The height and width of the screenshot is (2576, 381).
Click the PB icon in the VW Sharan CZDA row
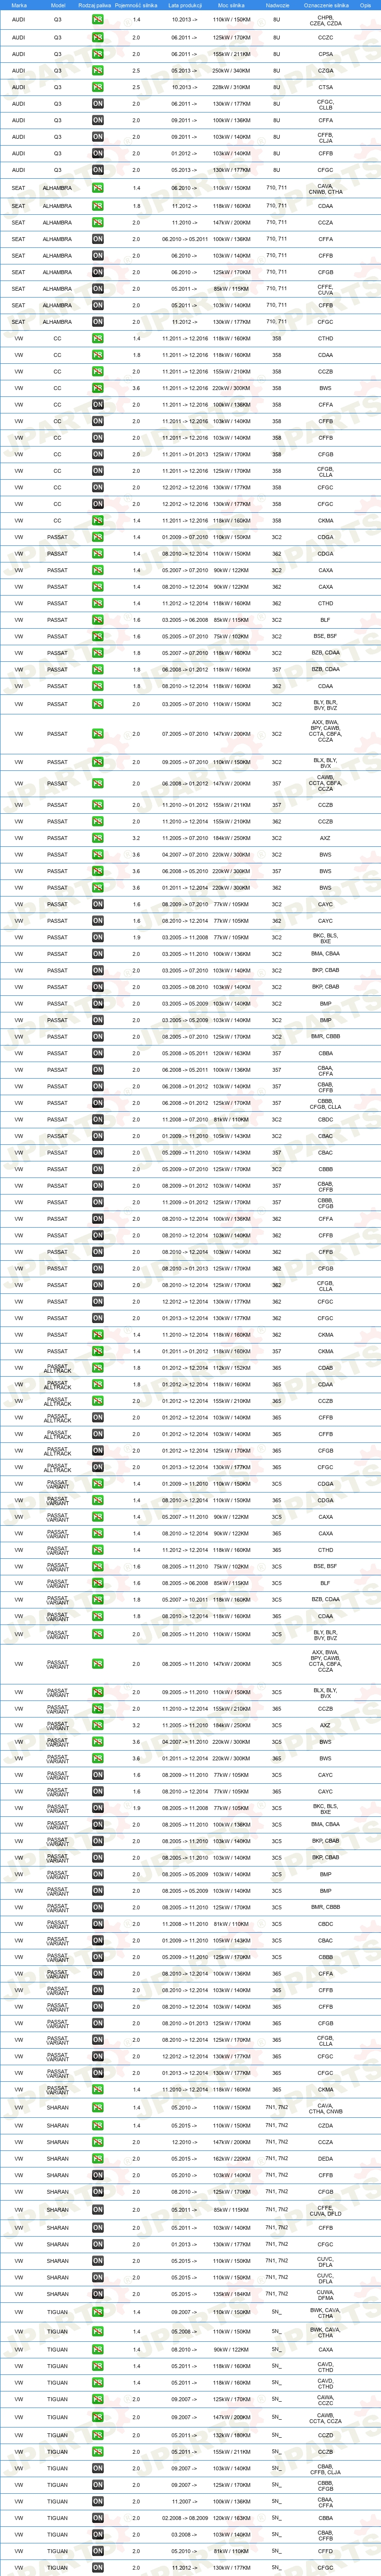coord(98,2125)
